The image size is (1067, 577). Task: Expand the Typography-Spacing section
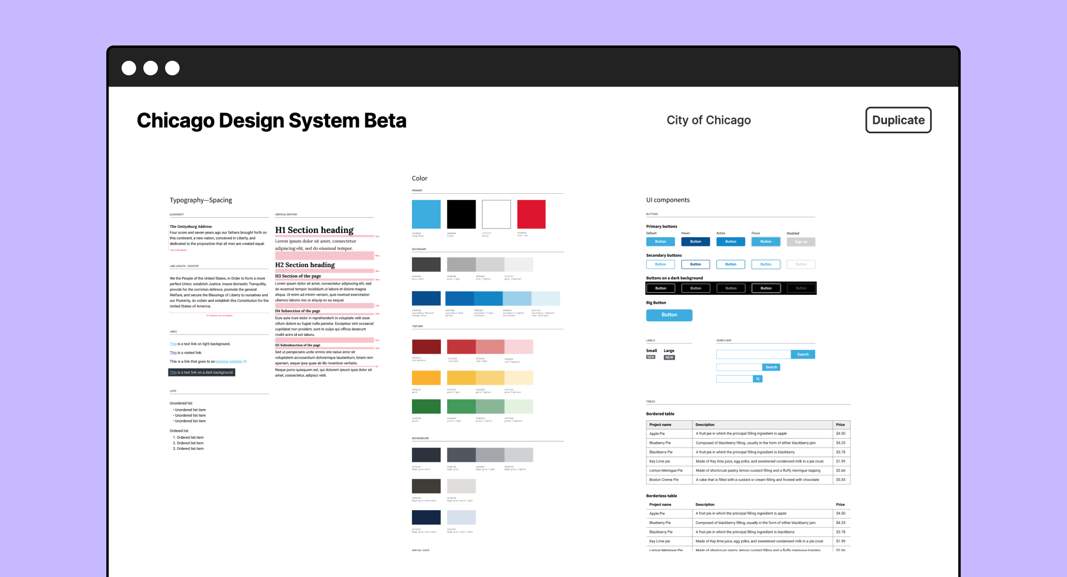201,199
